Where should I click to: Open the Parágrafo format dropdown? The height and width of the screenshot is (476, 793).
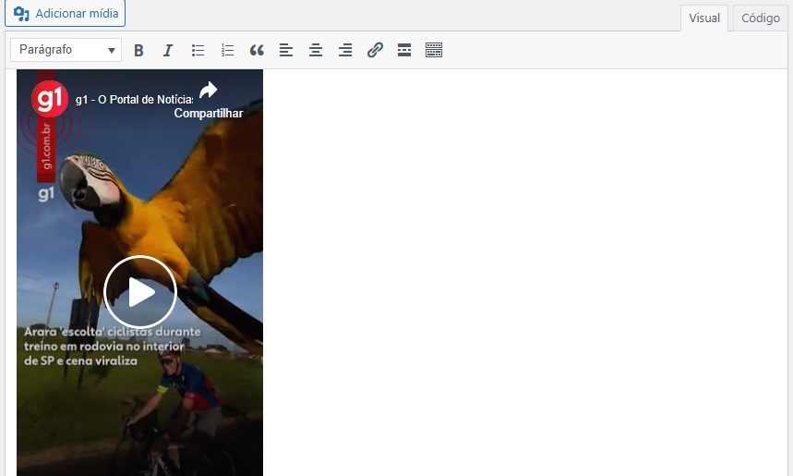tap(66, 50)
